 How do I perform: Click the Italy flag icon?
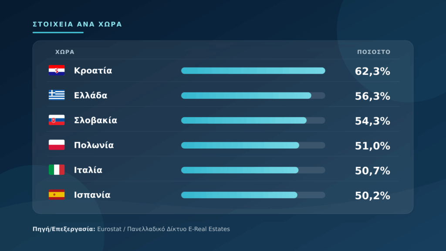(x=57, y=170)
